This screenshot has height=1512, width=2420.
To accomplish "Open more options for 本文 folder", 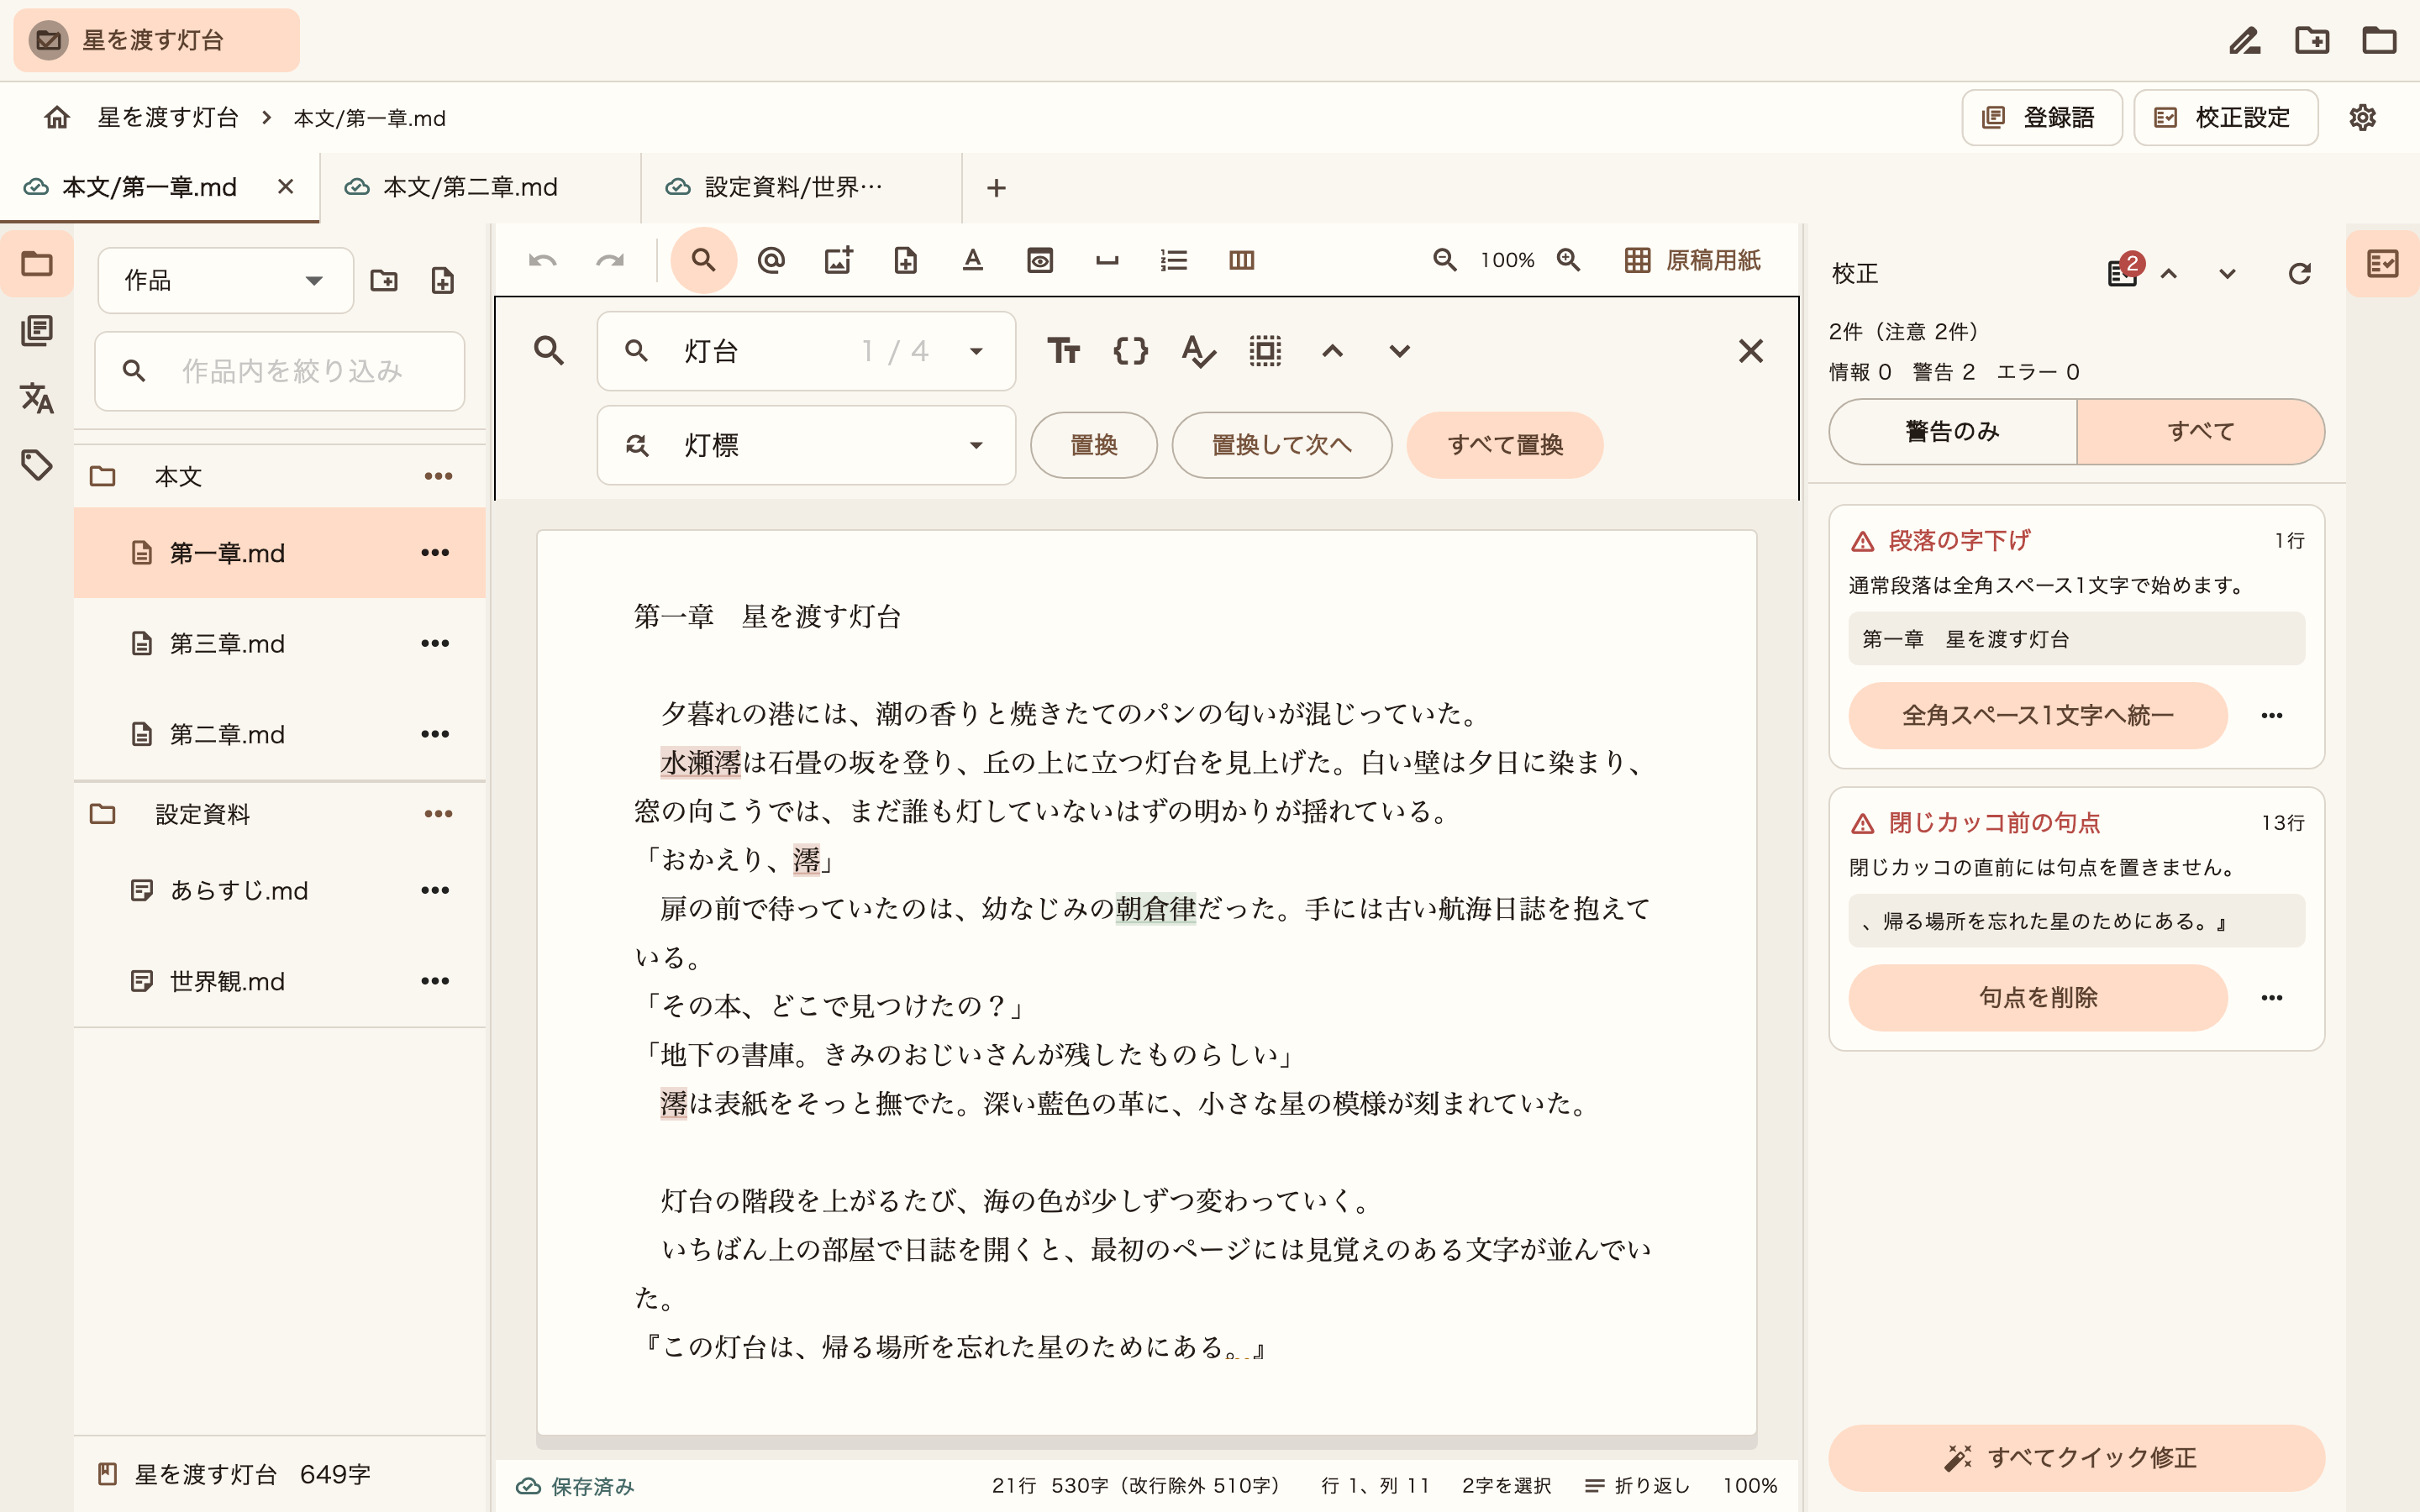I will 438,476.
